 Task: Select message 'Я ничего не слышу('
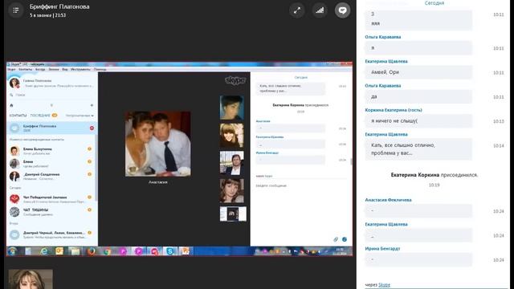pyautogui.click(x=418, y=121)
